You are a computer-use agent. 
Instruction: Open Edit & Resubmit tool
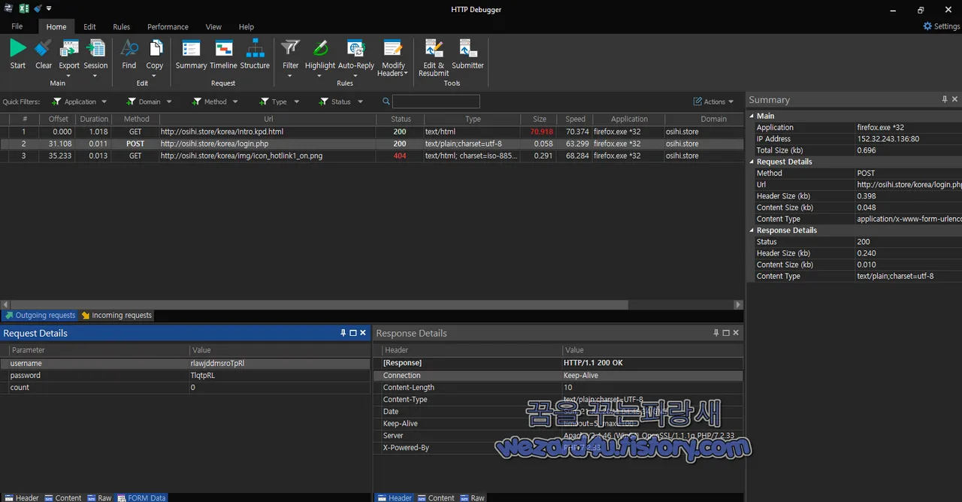(x=434, y=58)
